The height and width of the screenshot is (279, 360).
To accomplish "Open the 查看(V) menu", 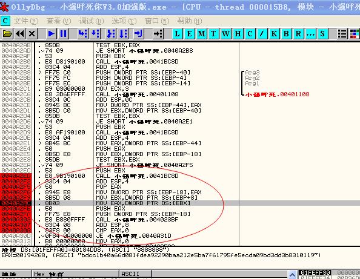I will pos(59,21).
